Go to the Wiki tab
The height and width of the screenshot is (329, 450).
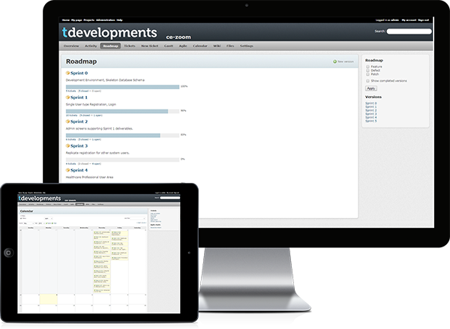coord(217,46)
